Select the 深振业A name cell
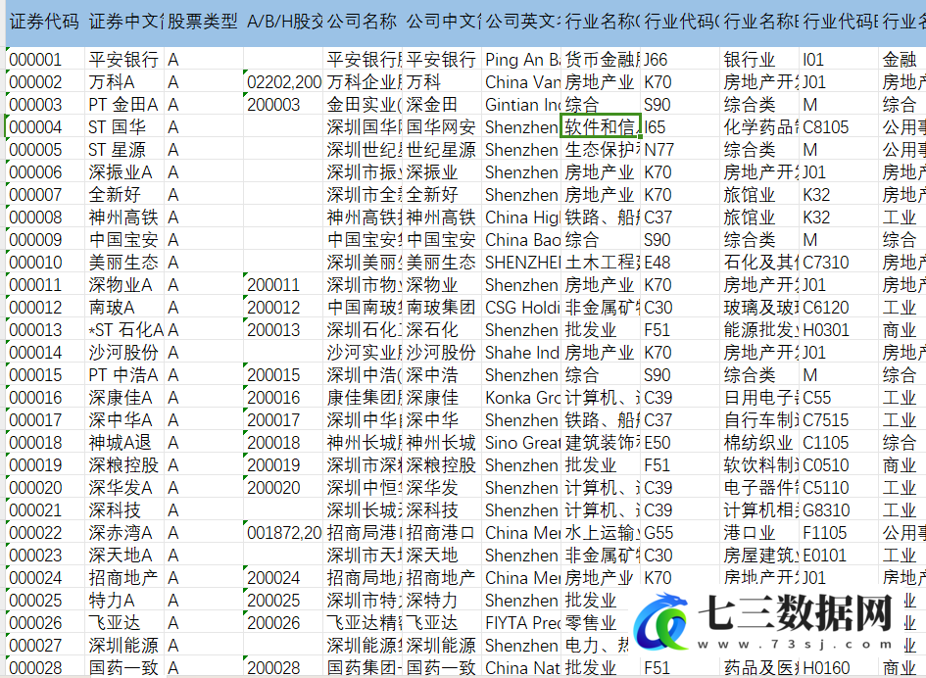Viewport: 926px width, 678px height. point(124,171)
